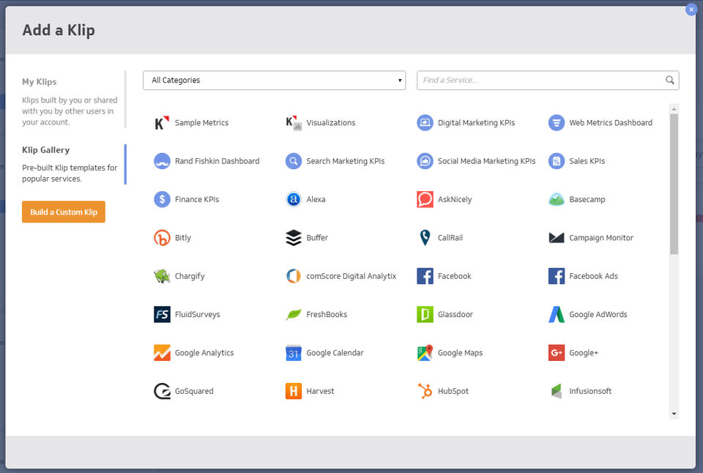Viewport: 703px width, 473px height.
Task: Open the All Categories dropdown
Action: [x=275, y=81]
